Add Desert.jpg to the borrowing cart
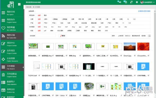This screenshot has height=98, width=156. 135,56
